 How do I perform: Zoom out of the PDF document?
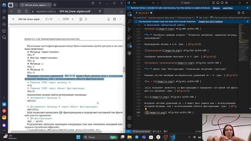(x=59, y=19)
